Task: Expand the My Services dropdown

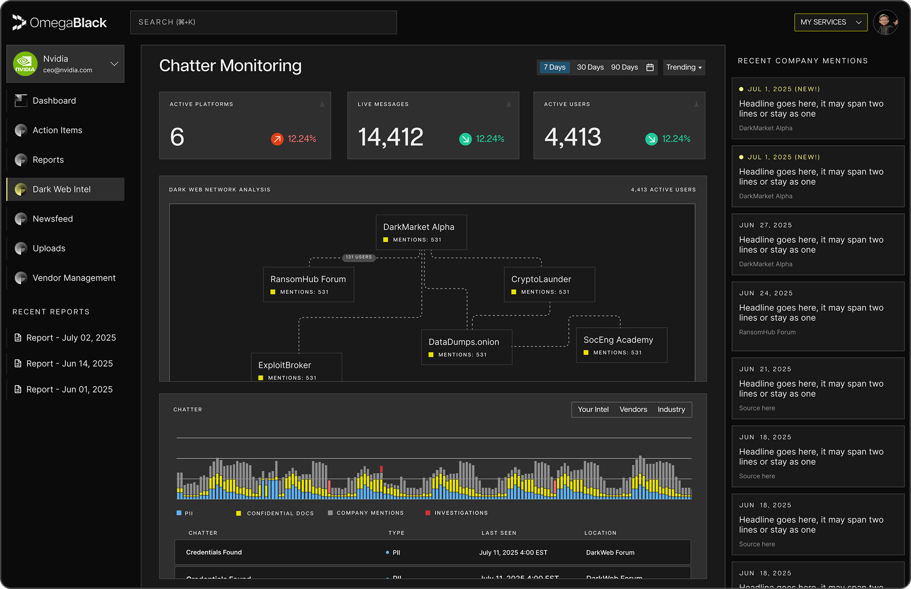Action: click(830, 22)
